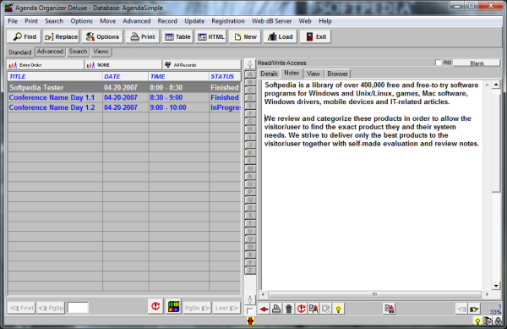Create a New record from the toolbar

point(245,37)
